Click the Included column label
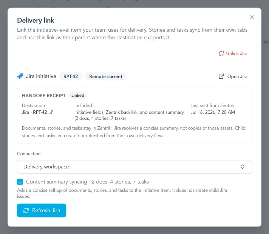The image size is (269, 234). [83, 106]
